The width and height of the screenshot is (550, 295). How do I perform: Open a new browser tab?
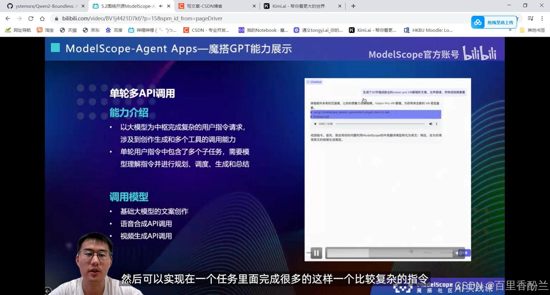tap(353, 6)
